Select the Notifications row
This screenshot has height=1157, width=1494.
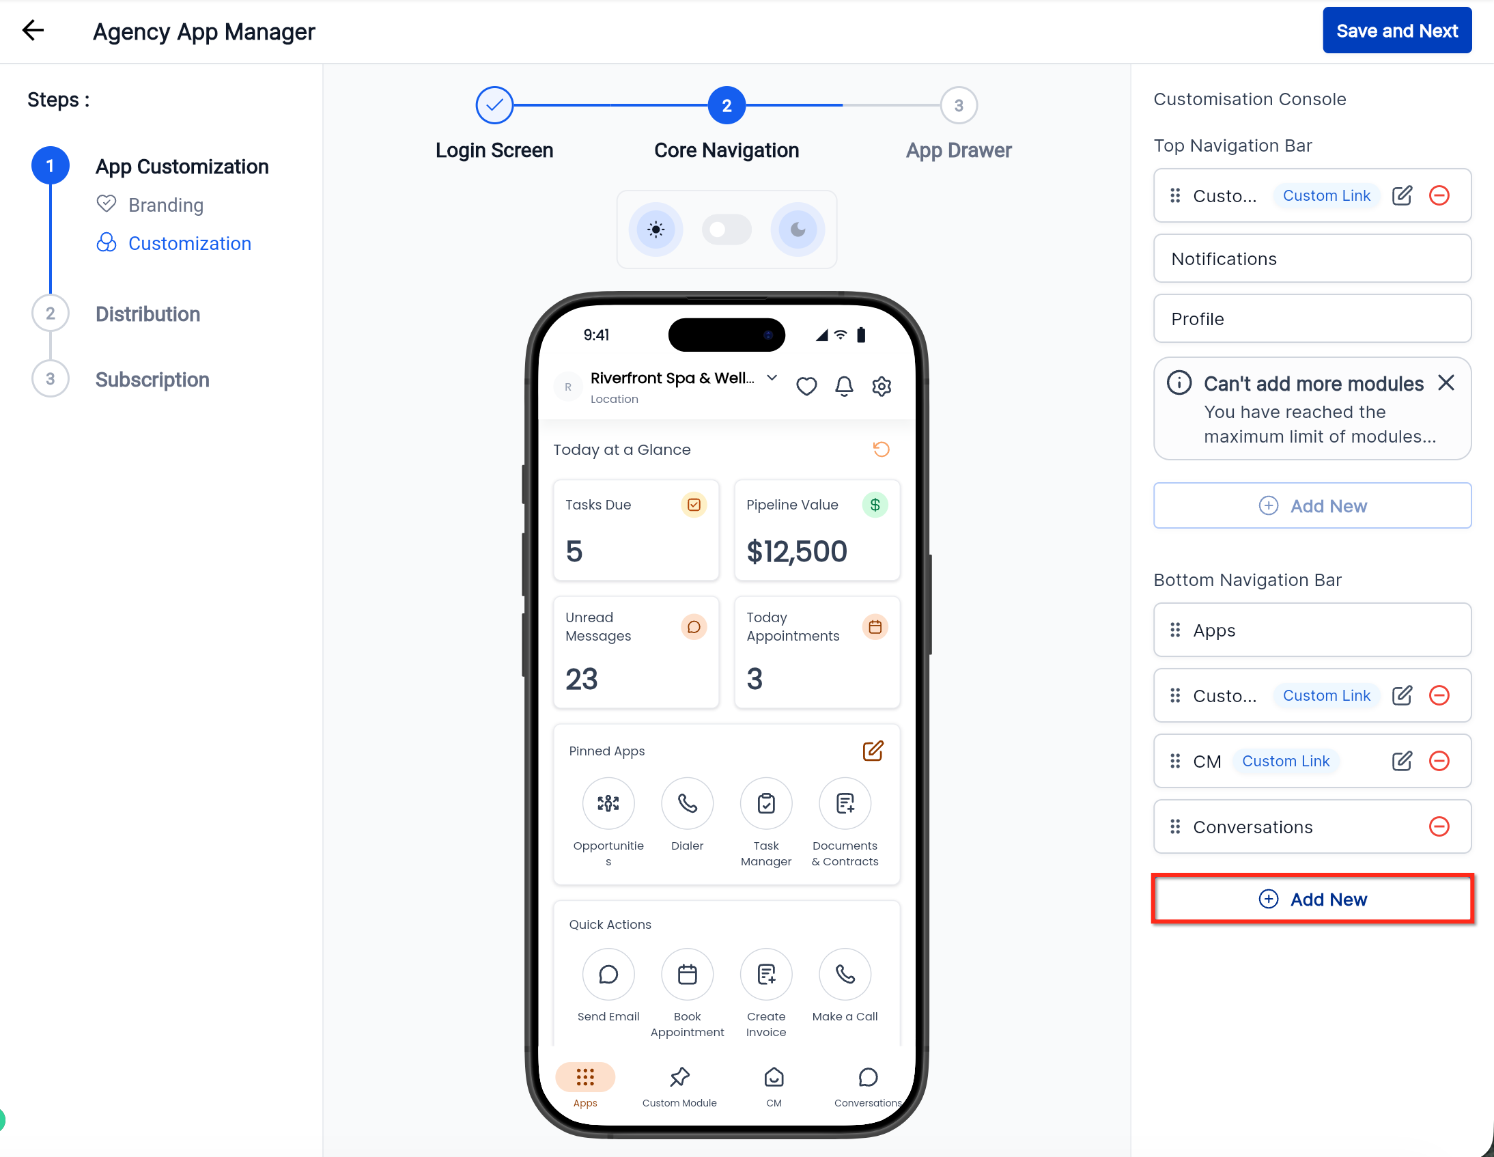[1312, 259]
